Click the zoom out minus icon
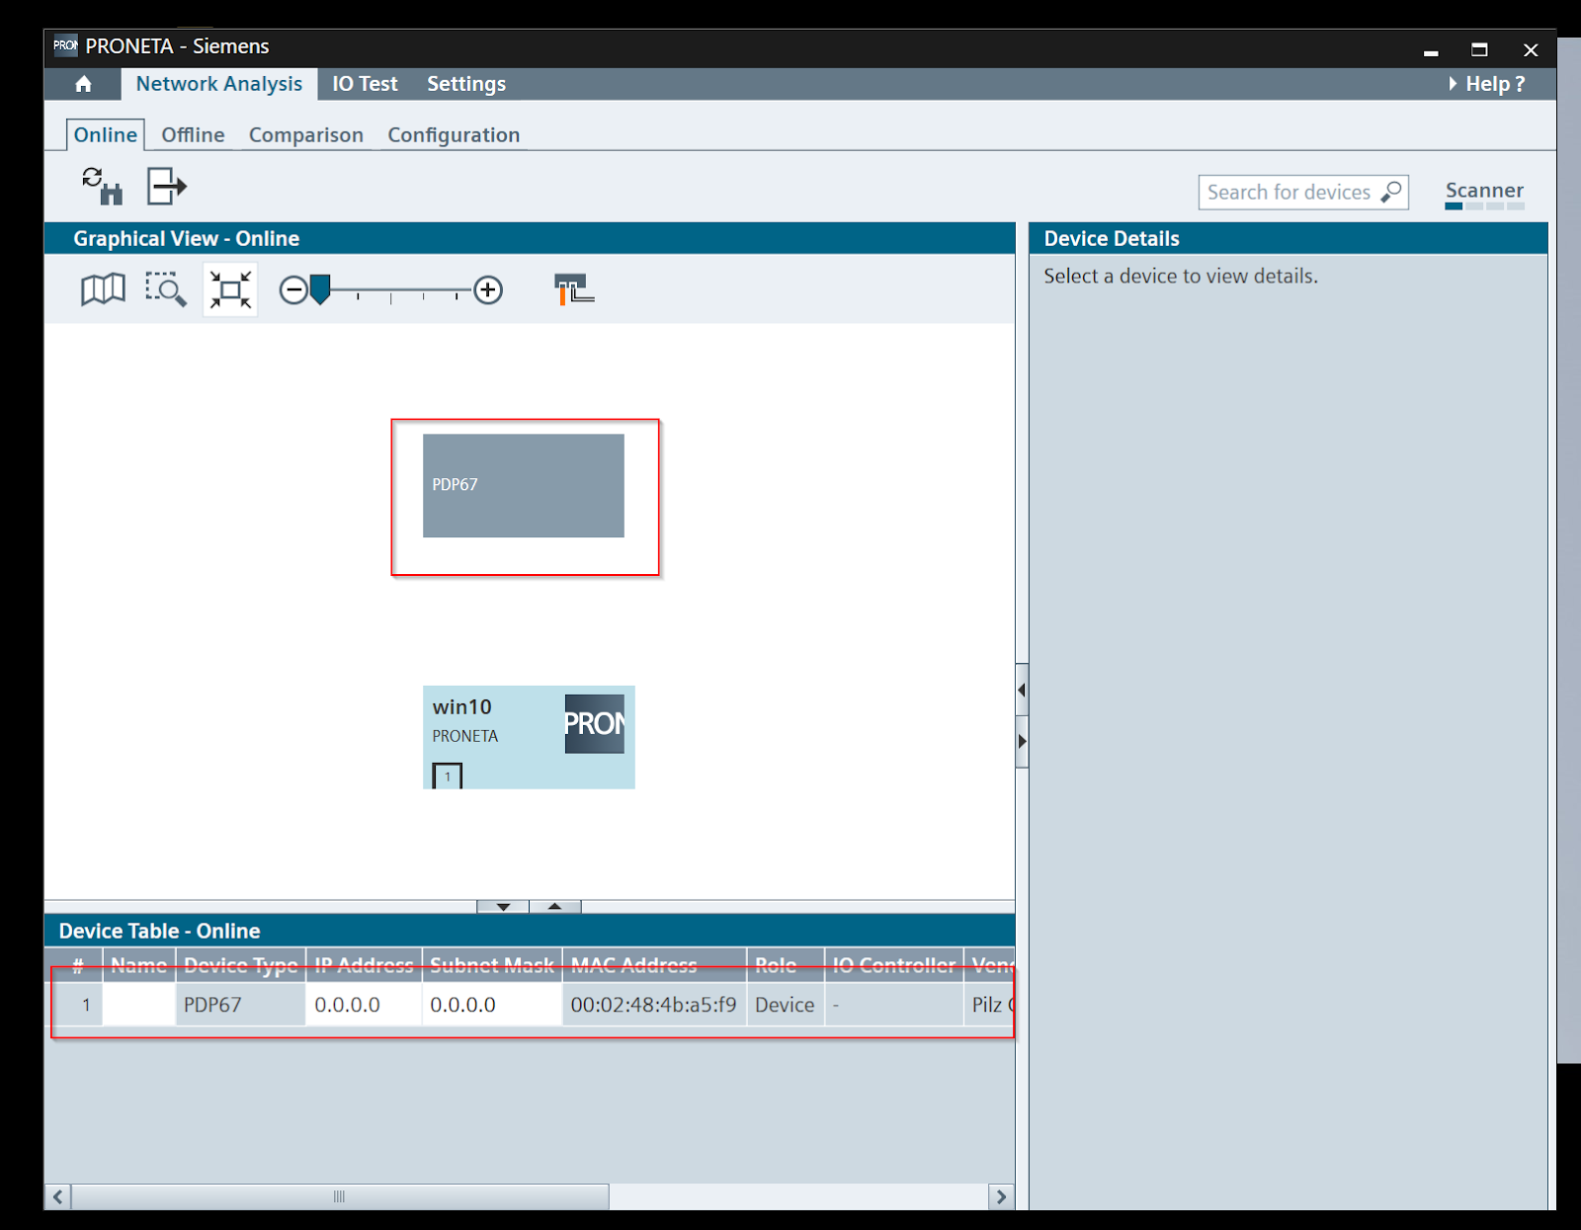Image resolution: width=1581 pixels, height=1230 pixels. click(293, 290)
